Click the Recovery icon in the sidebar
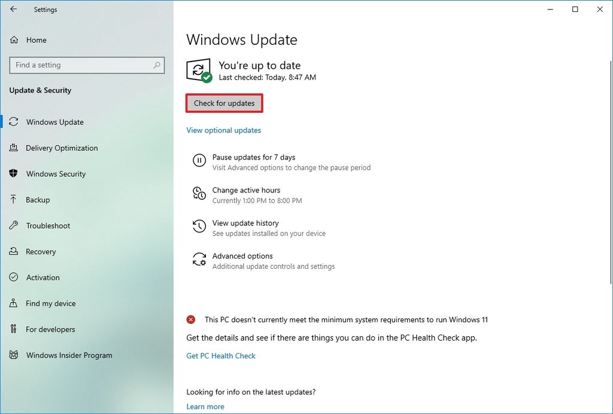Image resolution: width=613 pixels, height=414 pixels. (x=13, y=252)
